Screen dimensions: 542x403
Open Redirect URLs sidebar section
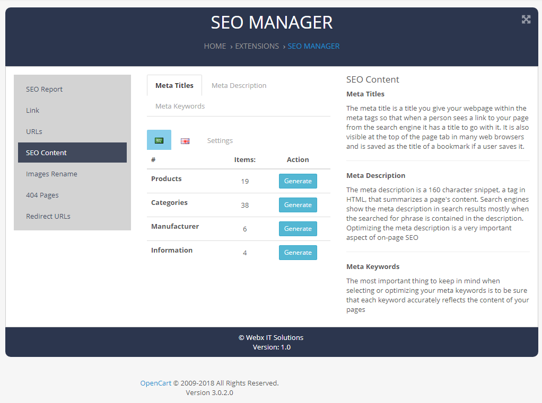click(72, 217)
